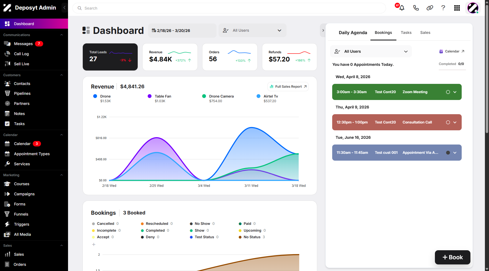Toggle Table Fan series in legend
The image size is (489, 271).
click(160, 98)
